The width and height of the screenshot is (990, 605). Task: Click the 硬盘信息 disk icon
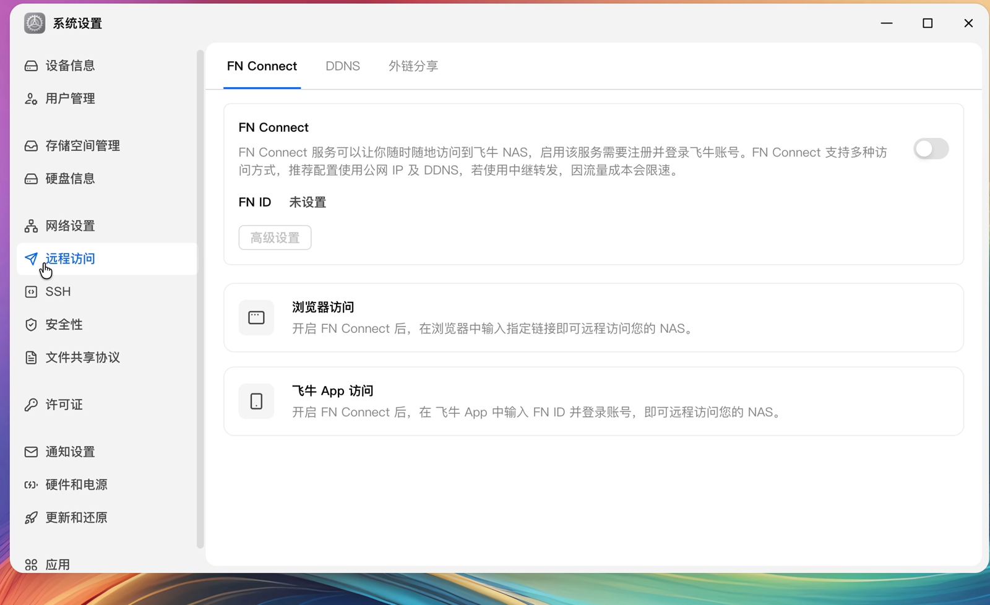tap(31, 179)
